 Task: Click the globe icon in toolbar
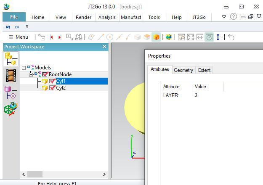pos(168,37)
